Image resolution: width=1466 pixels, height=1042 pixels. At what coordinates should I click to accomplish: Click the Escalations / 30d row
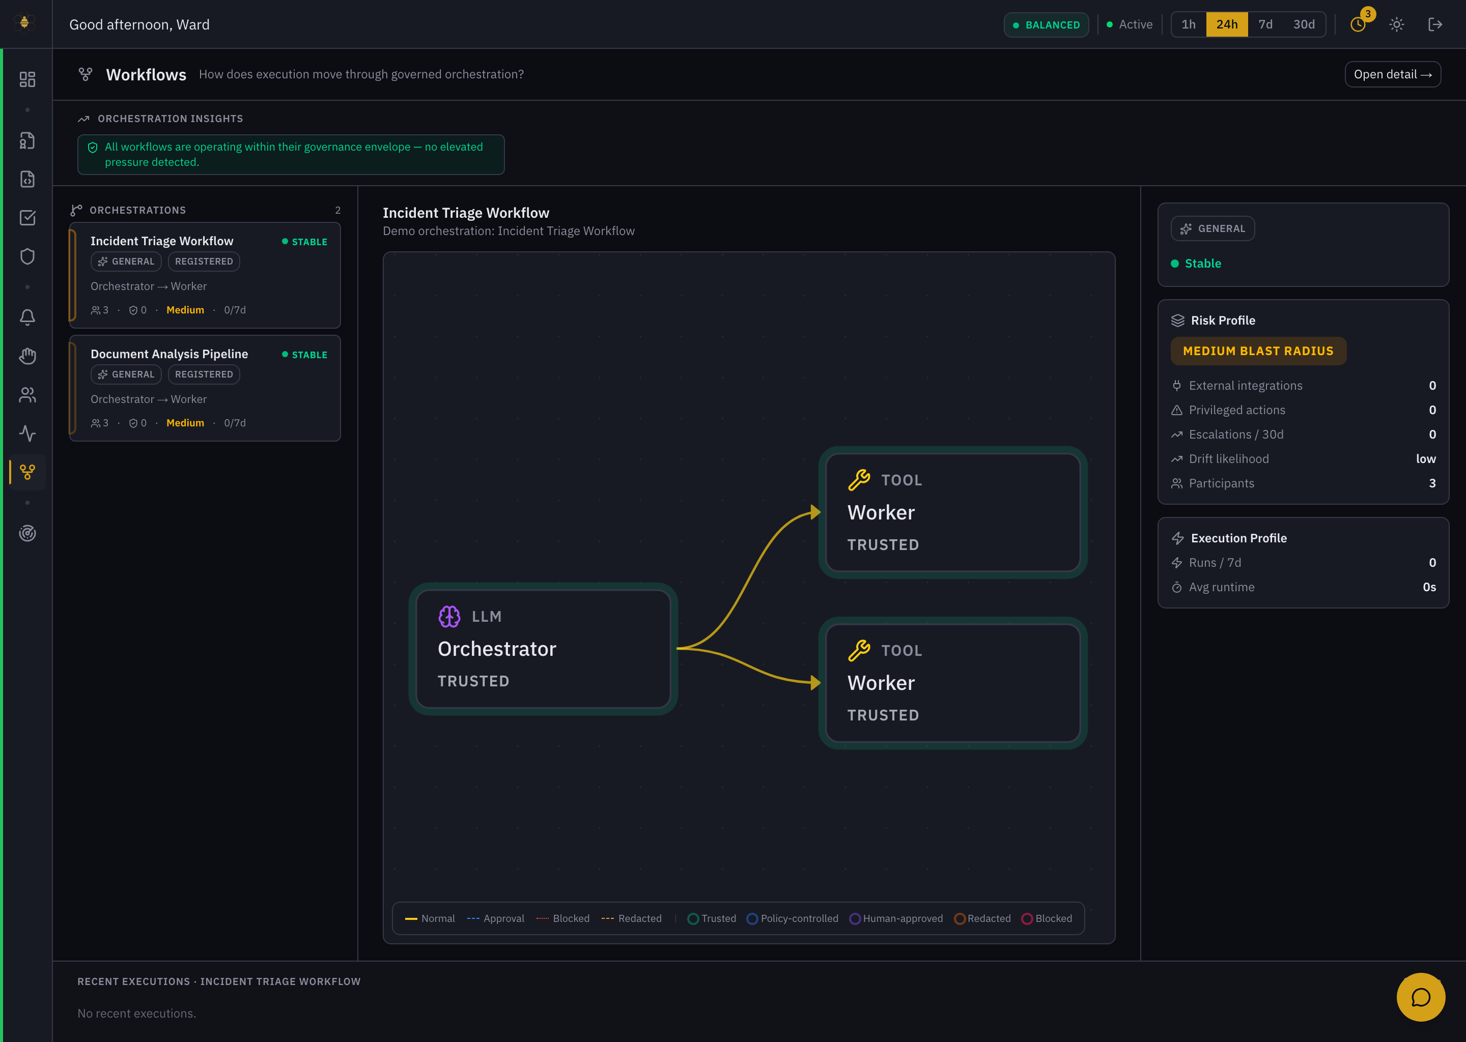pos(1303,435)
